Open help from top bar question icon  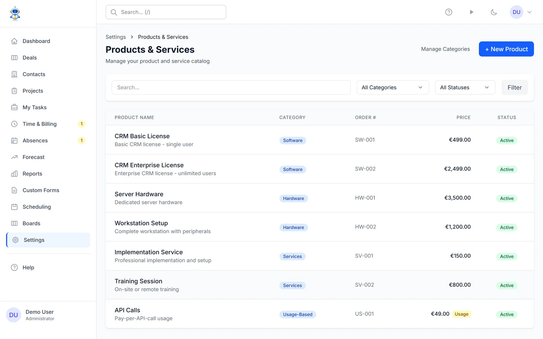[x=449, y=12]
